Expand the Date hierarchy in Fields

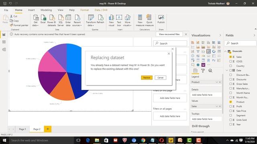tap(227, 70)
